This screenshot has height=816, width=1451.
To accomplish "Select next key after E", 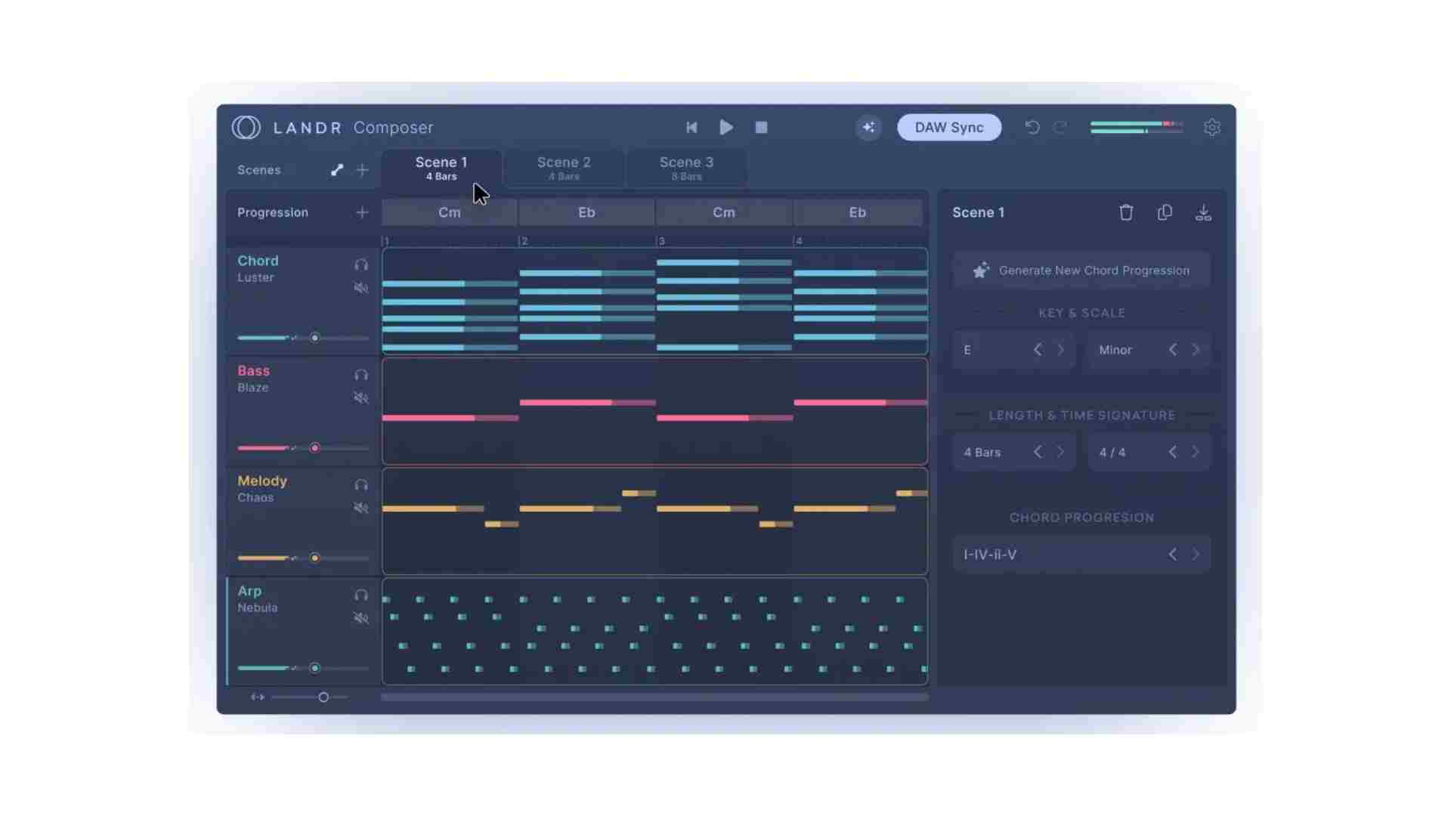I will 1060,350.
